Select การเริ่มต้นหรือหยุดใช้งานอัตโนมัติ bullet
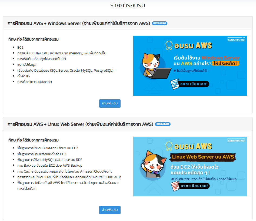This screenshot has height=221, width=256. (x=42, y=59)
